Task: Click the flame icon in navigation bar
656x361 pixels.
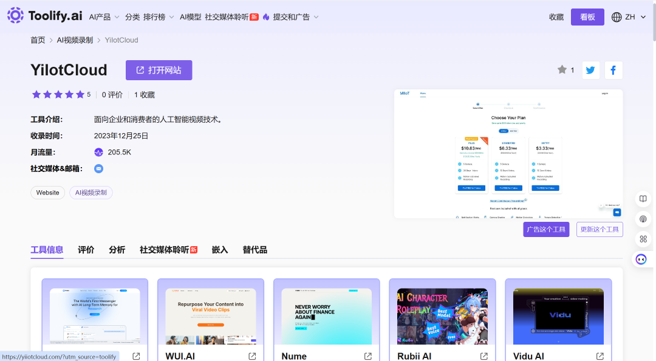Action: pos(266,17)
